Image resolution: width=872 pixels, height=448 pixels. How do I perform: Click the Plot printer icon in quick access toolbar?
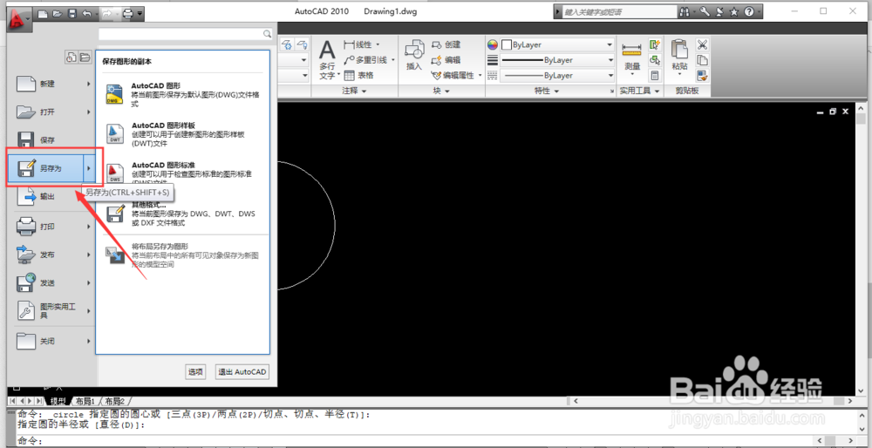(x=128, y=13)
